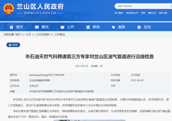Click the 当前位置 breadcrumb label

pos(9,34)
